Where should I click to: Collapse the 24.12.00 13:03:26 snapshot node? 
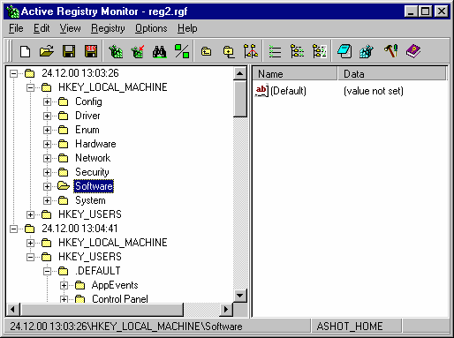(x=13, y=73)
